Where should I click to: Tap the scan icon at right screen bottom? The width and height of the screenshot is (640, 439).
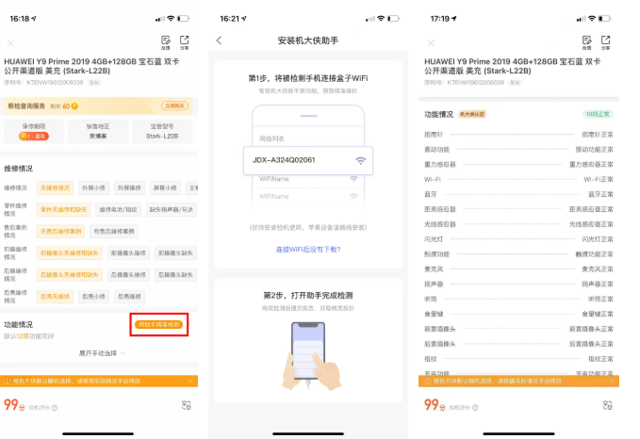coord(607,405)
